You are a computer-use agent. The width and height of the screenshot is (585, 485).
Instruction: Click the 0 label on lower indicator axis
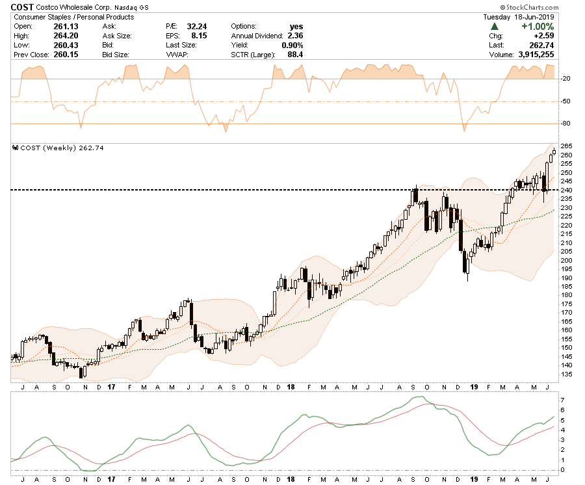pyautogui.click(x=563, y=469)
